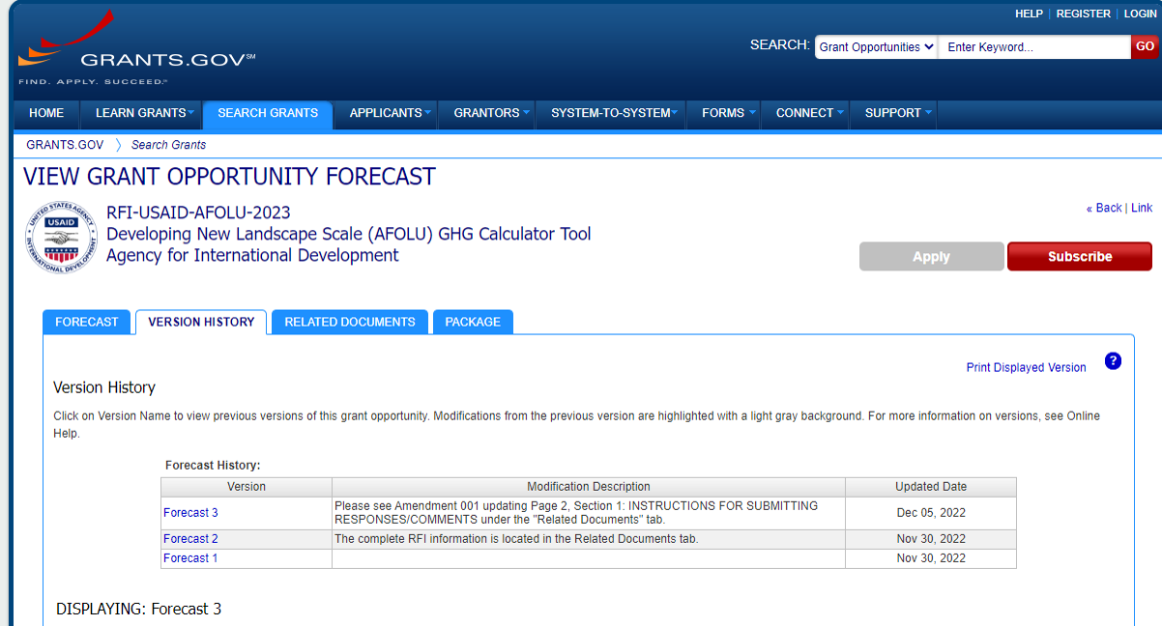Click the Back link
1162x626 pixels.
[x=1104, y=208]
